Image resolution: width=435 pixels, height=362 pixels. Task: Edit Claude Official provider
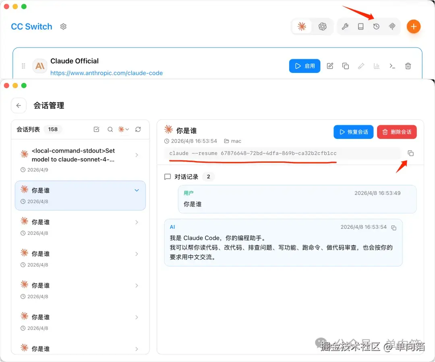(x=330, y=66)
